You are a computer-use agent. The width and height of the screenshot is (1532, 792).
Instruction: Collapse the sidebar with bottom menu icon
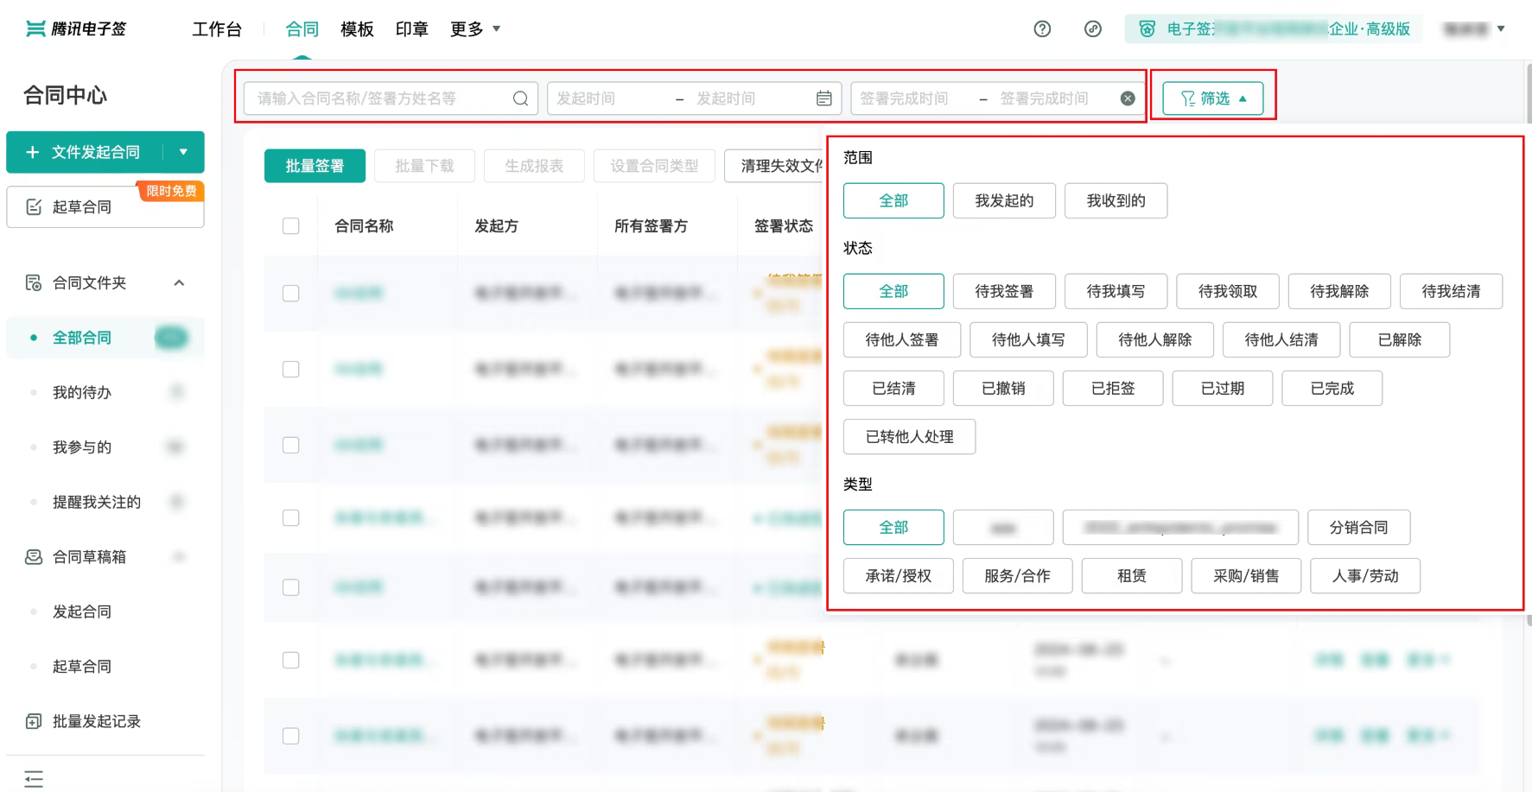coord(34,778)
